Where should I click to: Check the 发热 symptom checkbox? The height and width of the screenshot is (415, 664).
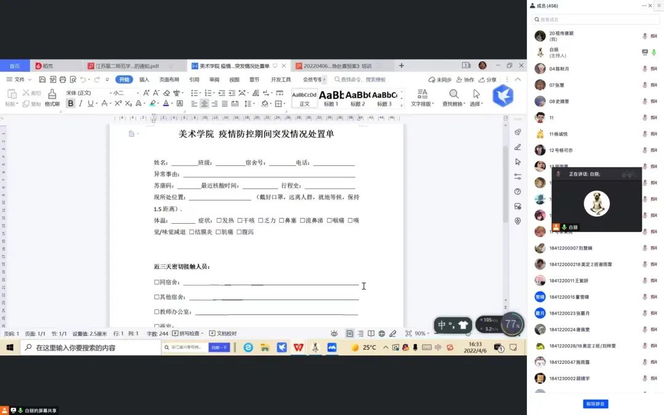(219, 220)
